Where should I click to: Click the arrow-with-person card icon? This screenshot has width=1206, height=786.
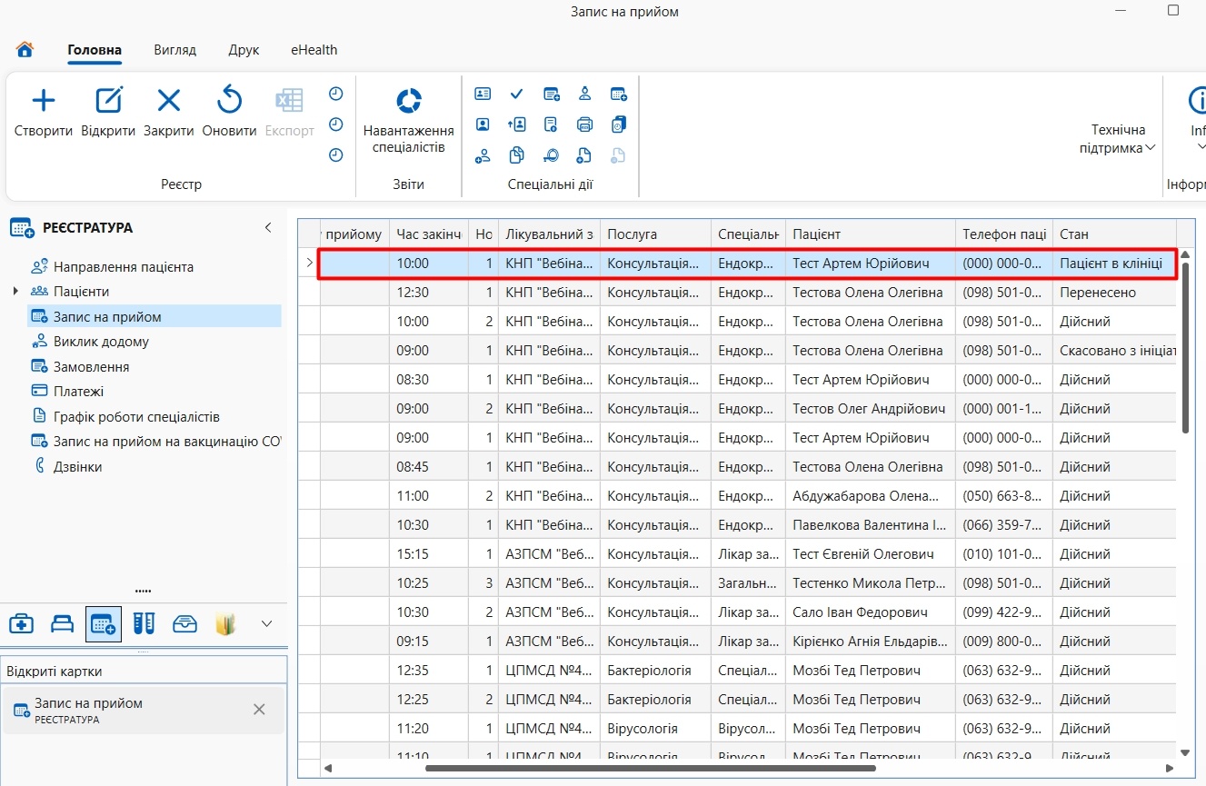point(516,124)
